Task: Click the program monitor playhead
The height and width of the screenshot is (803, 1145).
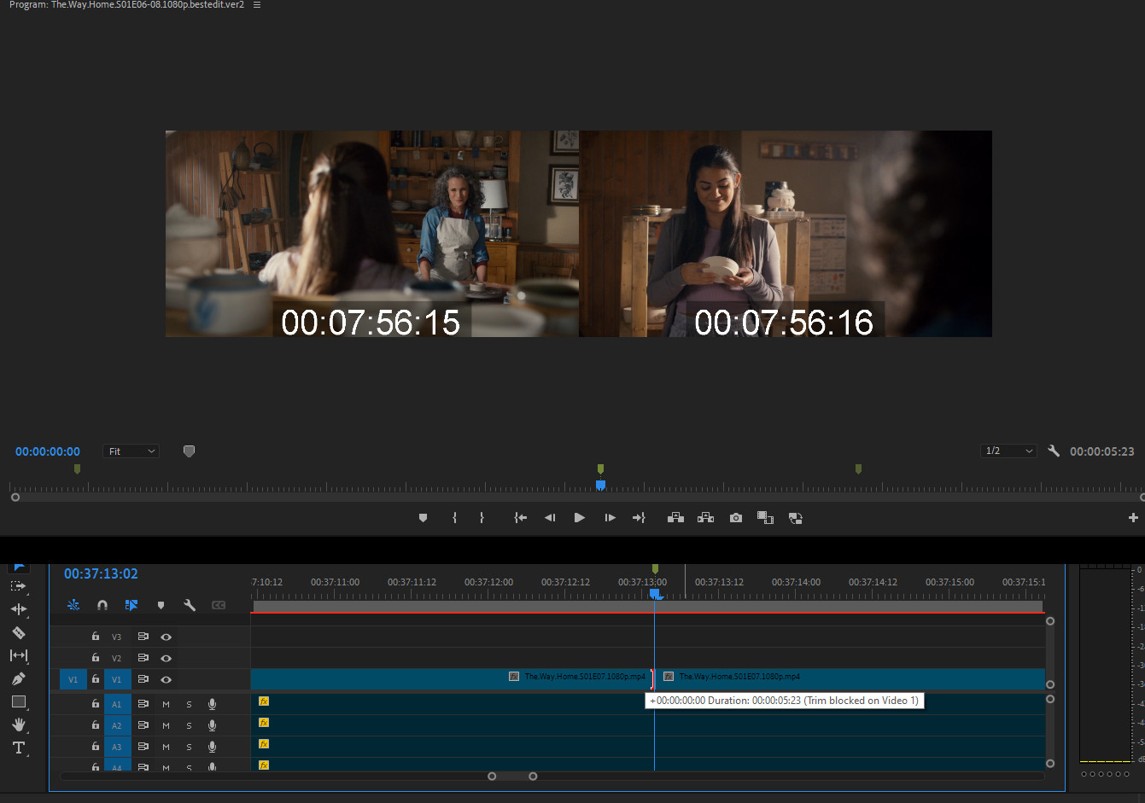Action: 600,485
